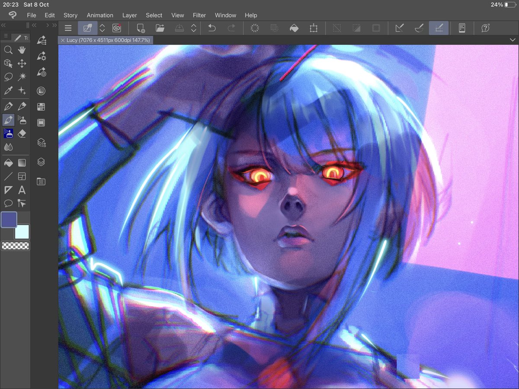Select the Airbrush spray tool
This screenshot has height=389, width=519.
(22, 120)
